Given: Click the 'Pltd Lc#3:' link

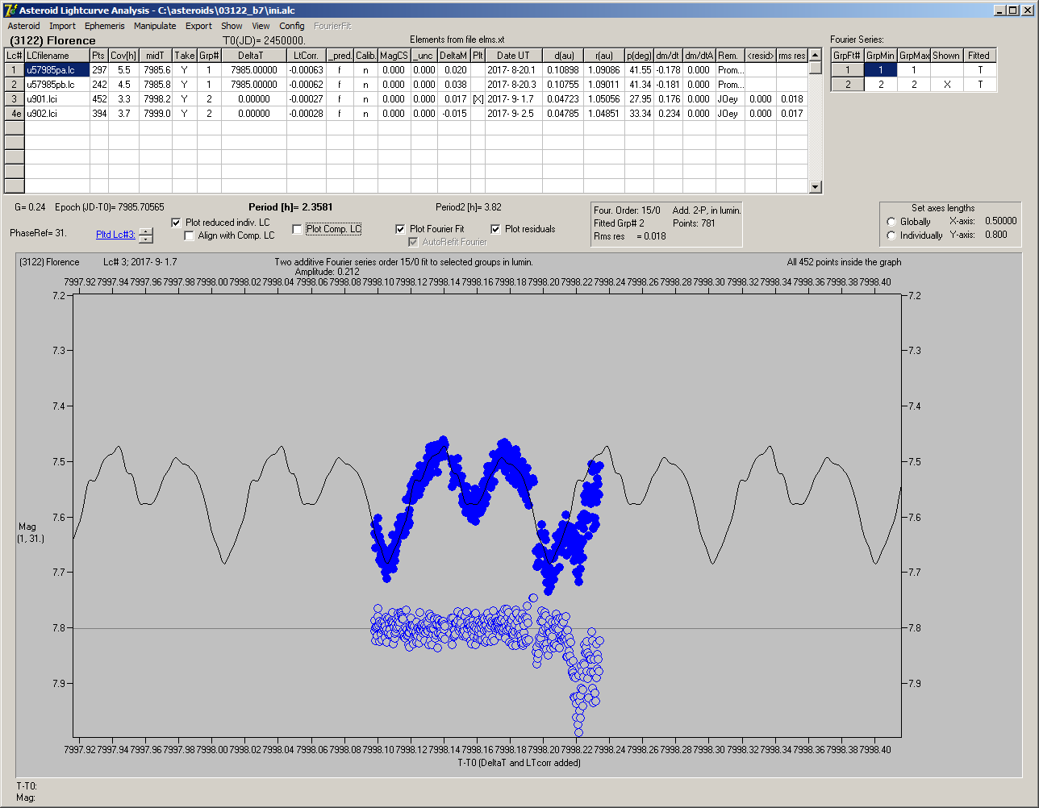Looking at the screenshot, I should point(115,235).
